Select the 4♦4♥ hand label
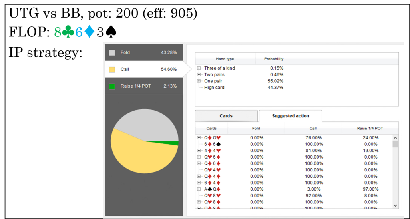The width and height of the screenshot is (410, 219). coord(212,151)
